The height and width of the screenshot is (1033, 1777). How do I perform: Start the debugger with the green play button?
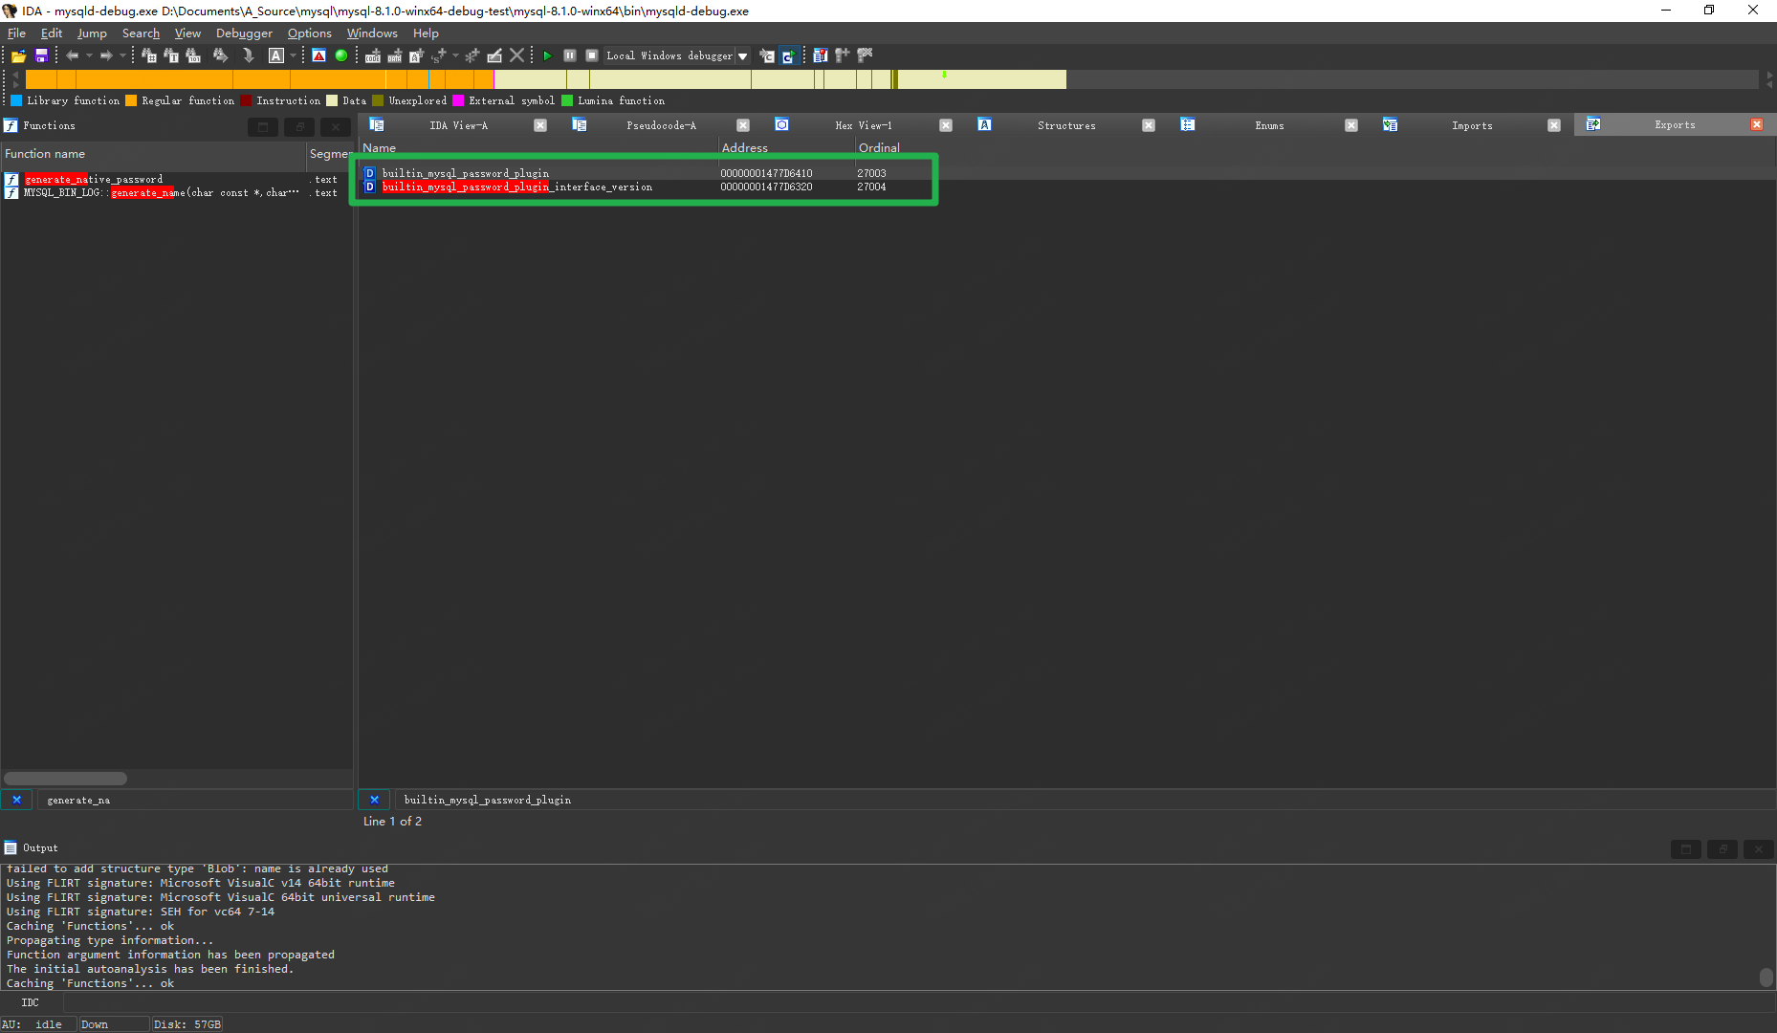click(x=547, y=55)
